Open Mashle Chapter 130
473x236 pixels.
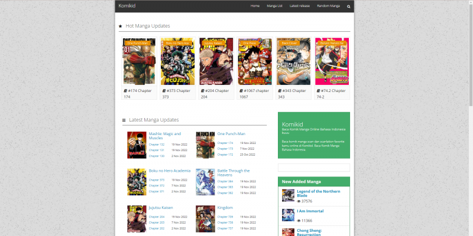tap(157, 156)
